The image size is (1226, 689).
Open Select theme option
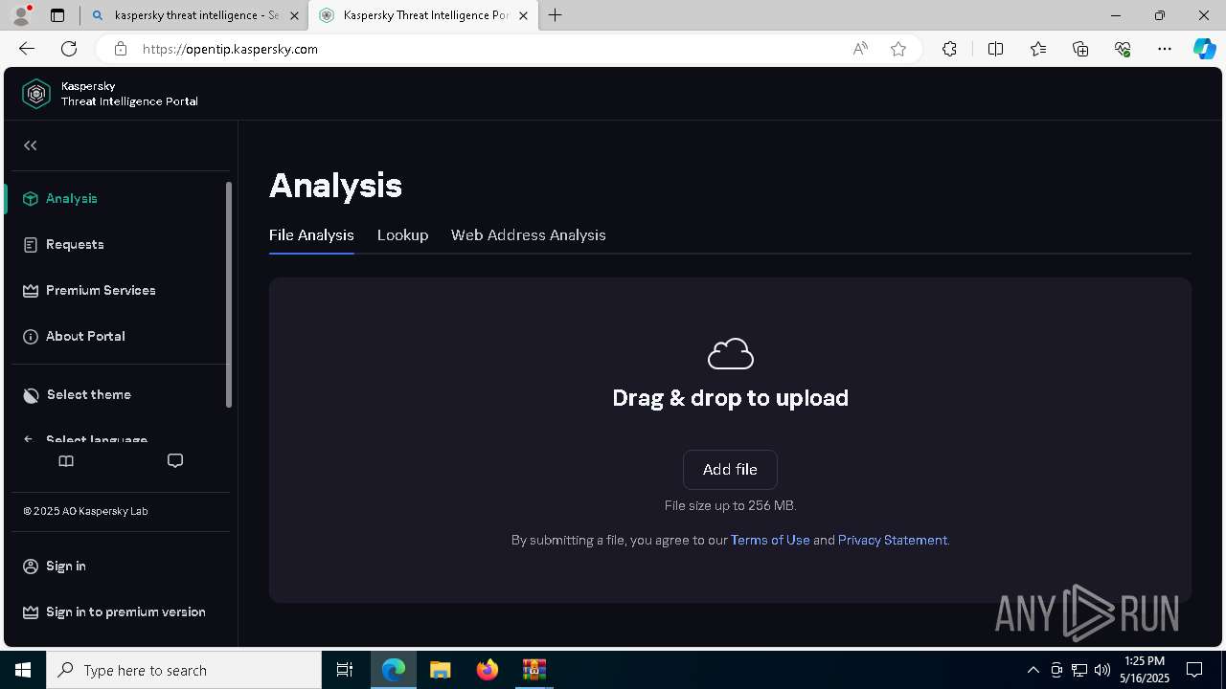(77, 394)
